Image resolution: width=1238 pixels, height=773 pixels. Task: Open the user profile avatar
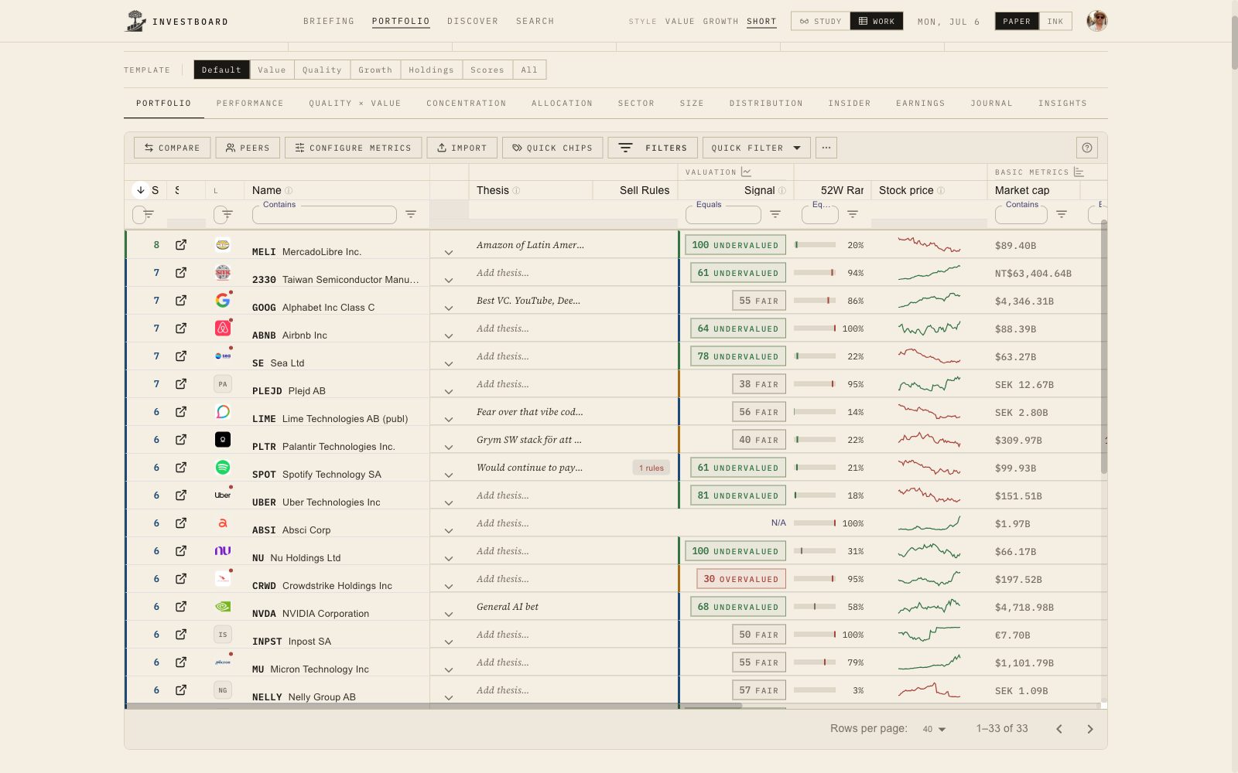tap(1096, 21)
